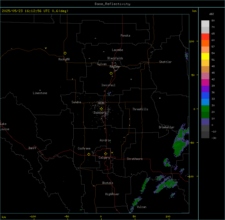Click the Stettler label

pos(165,62)
